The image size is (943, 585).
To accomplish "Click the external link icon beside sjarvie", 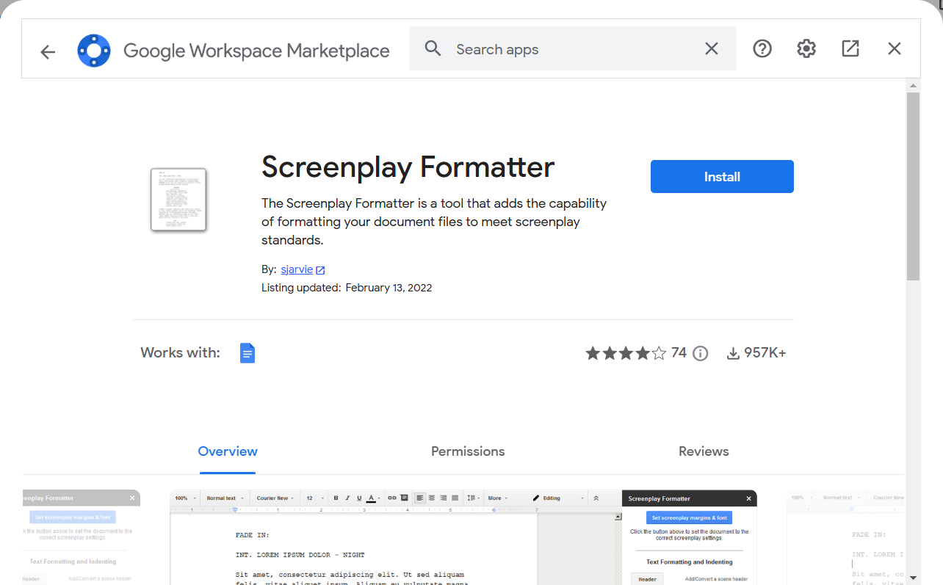I will (320, 270).
